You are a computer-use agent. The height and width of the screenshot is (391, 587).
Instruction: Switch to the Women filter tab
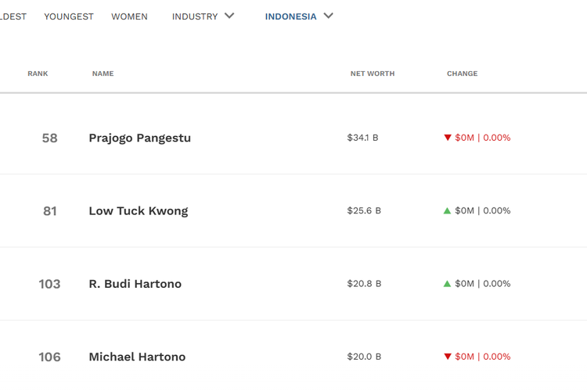click(x=129, y=16)
